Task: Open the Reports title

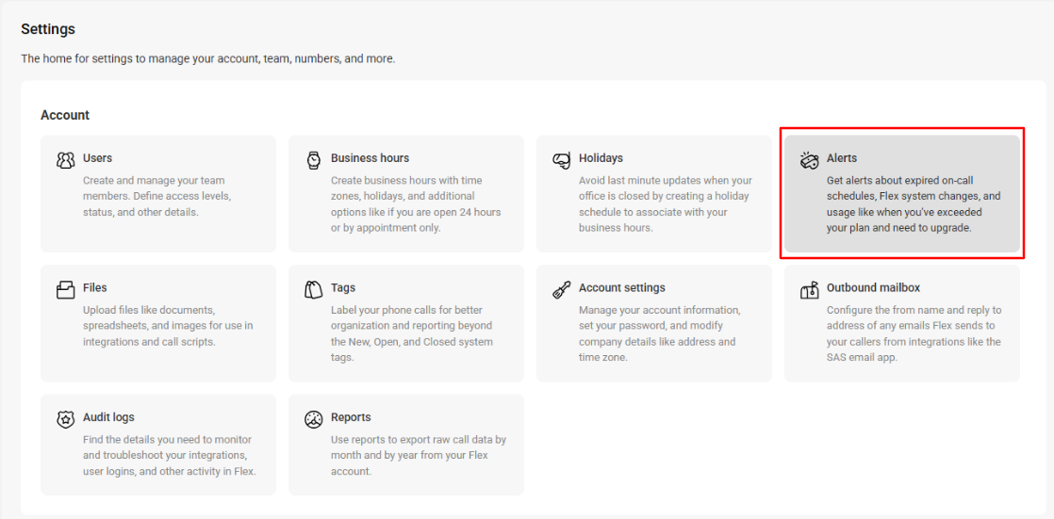Action: [x=351, y=417]
